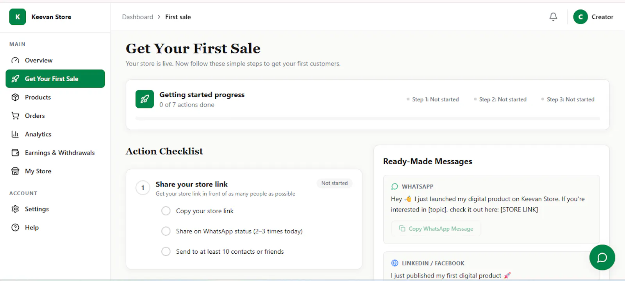This screenshot has width=625, height=281.
Task: Mark Share on WhatsApp status as done
Action: pyautogui.click(x=166, y=231)
